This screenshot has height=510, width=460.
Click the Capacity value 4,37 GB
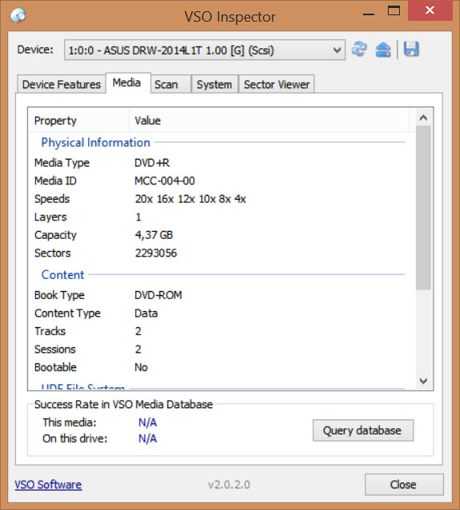coord(154,235)
